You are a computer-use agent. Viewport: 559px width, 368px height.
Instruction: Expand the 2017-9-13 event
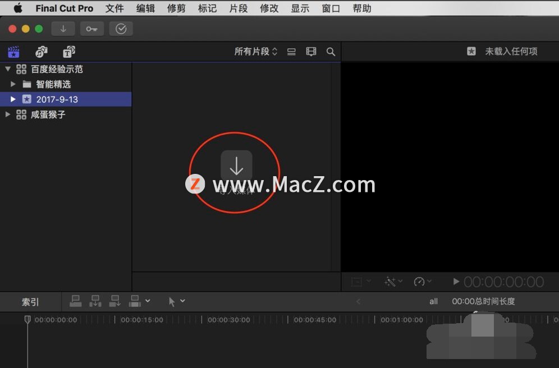pyautogui.click(x=13, y=99)
